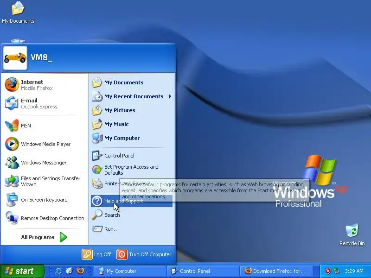Open Mozilla Firefox Internet icon in Start menu
This screenshot has width=371, height=278.
12,85
